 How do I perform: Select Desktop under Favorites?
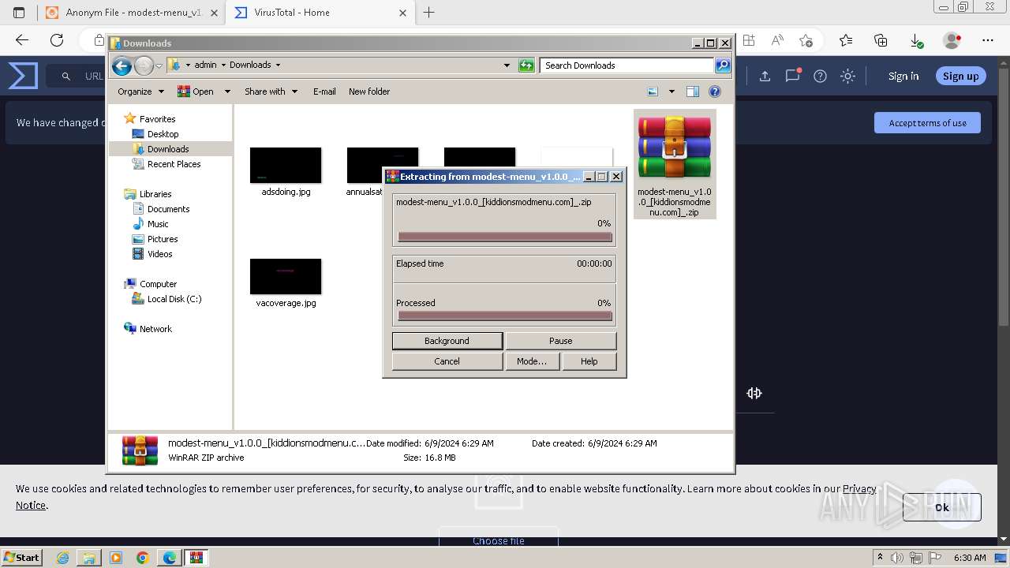[163, 134]
